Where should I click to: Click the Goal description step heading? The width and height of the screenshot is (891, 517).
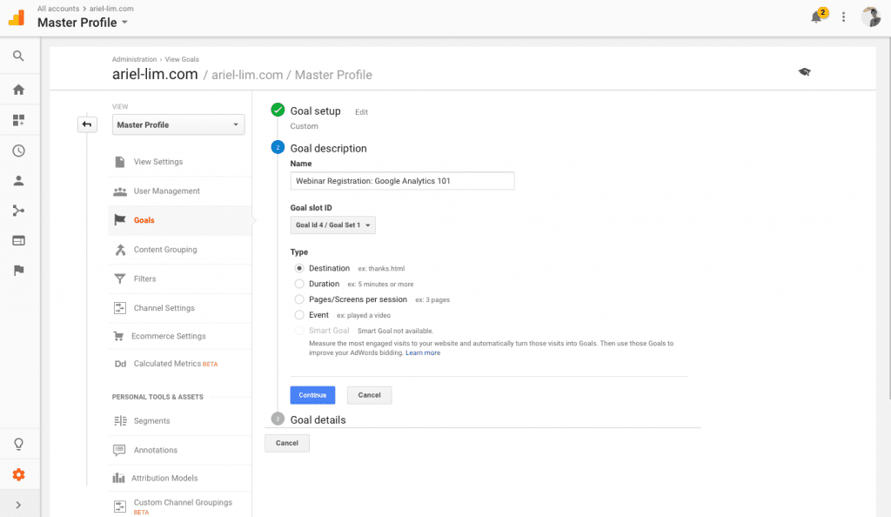coord(328,149)
